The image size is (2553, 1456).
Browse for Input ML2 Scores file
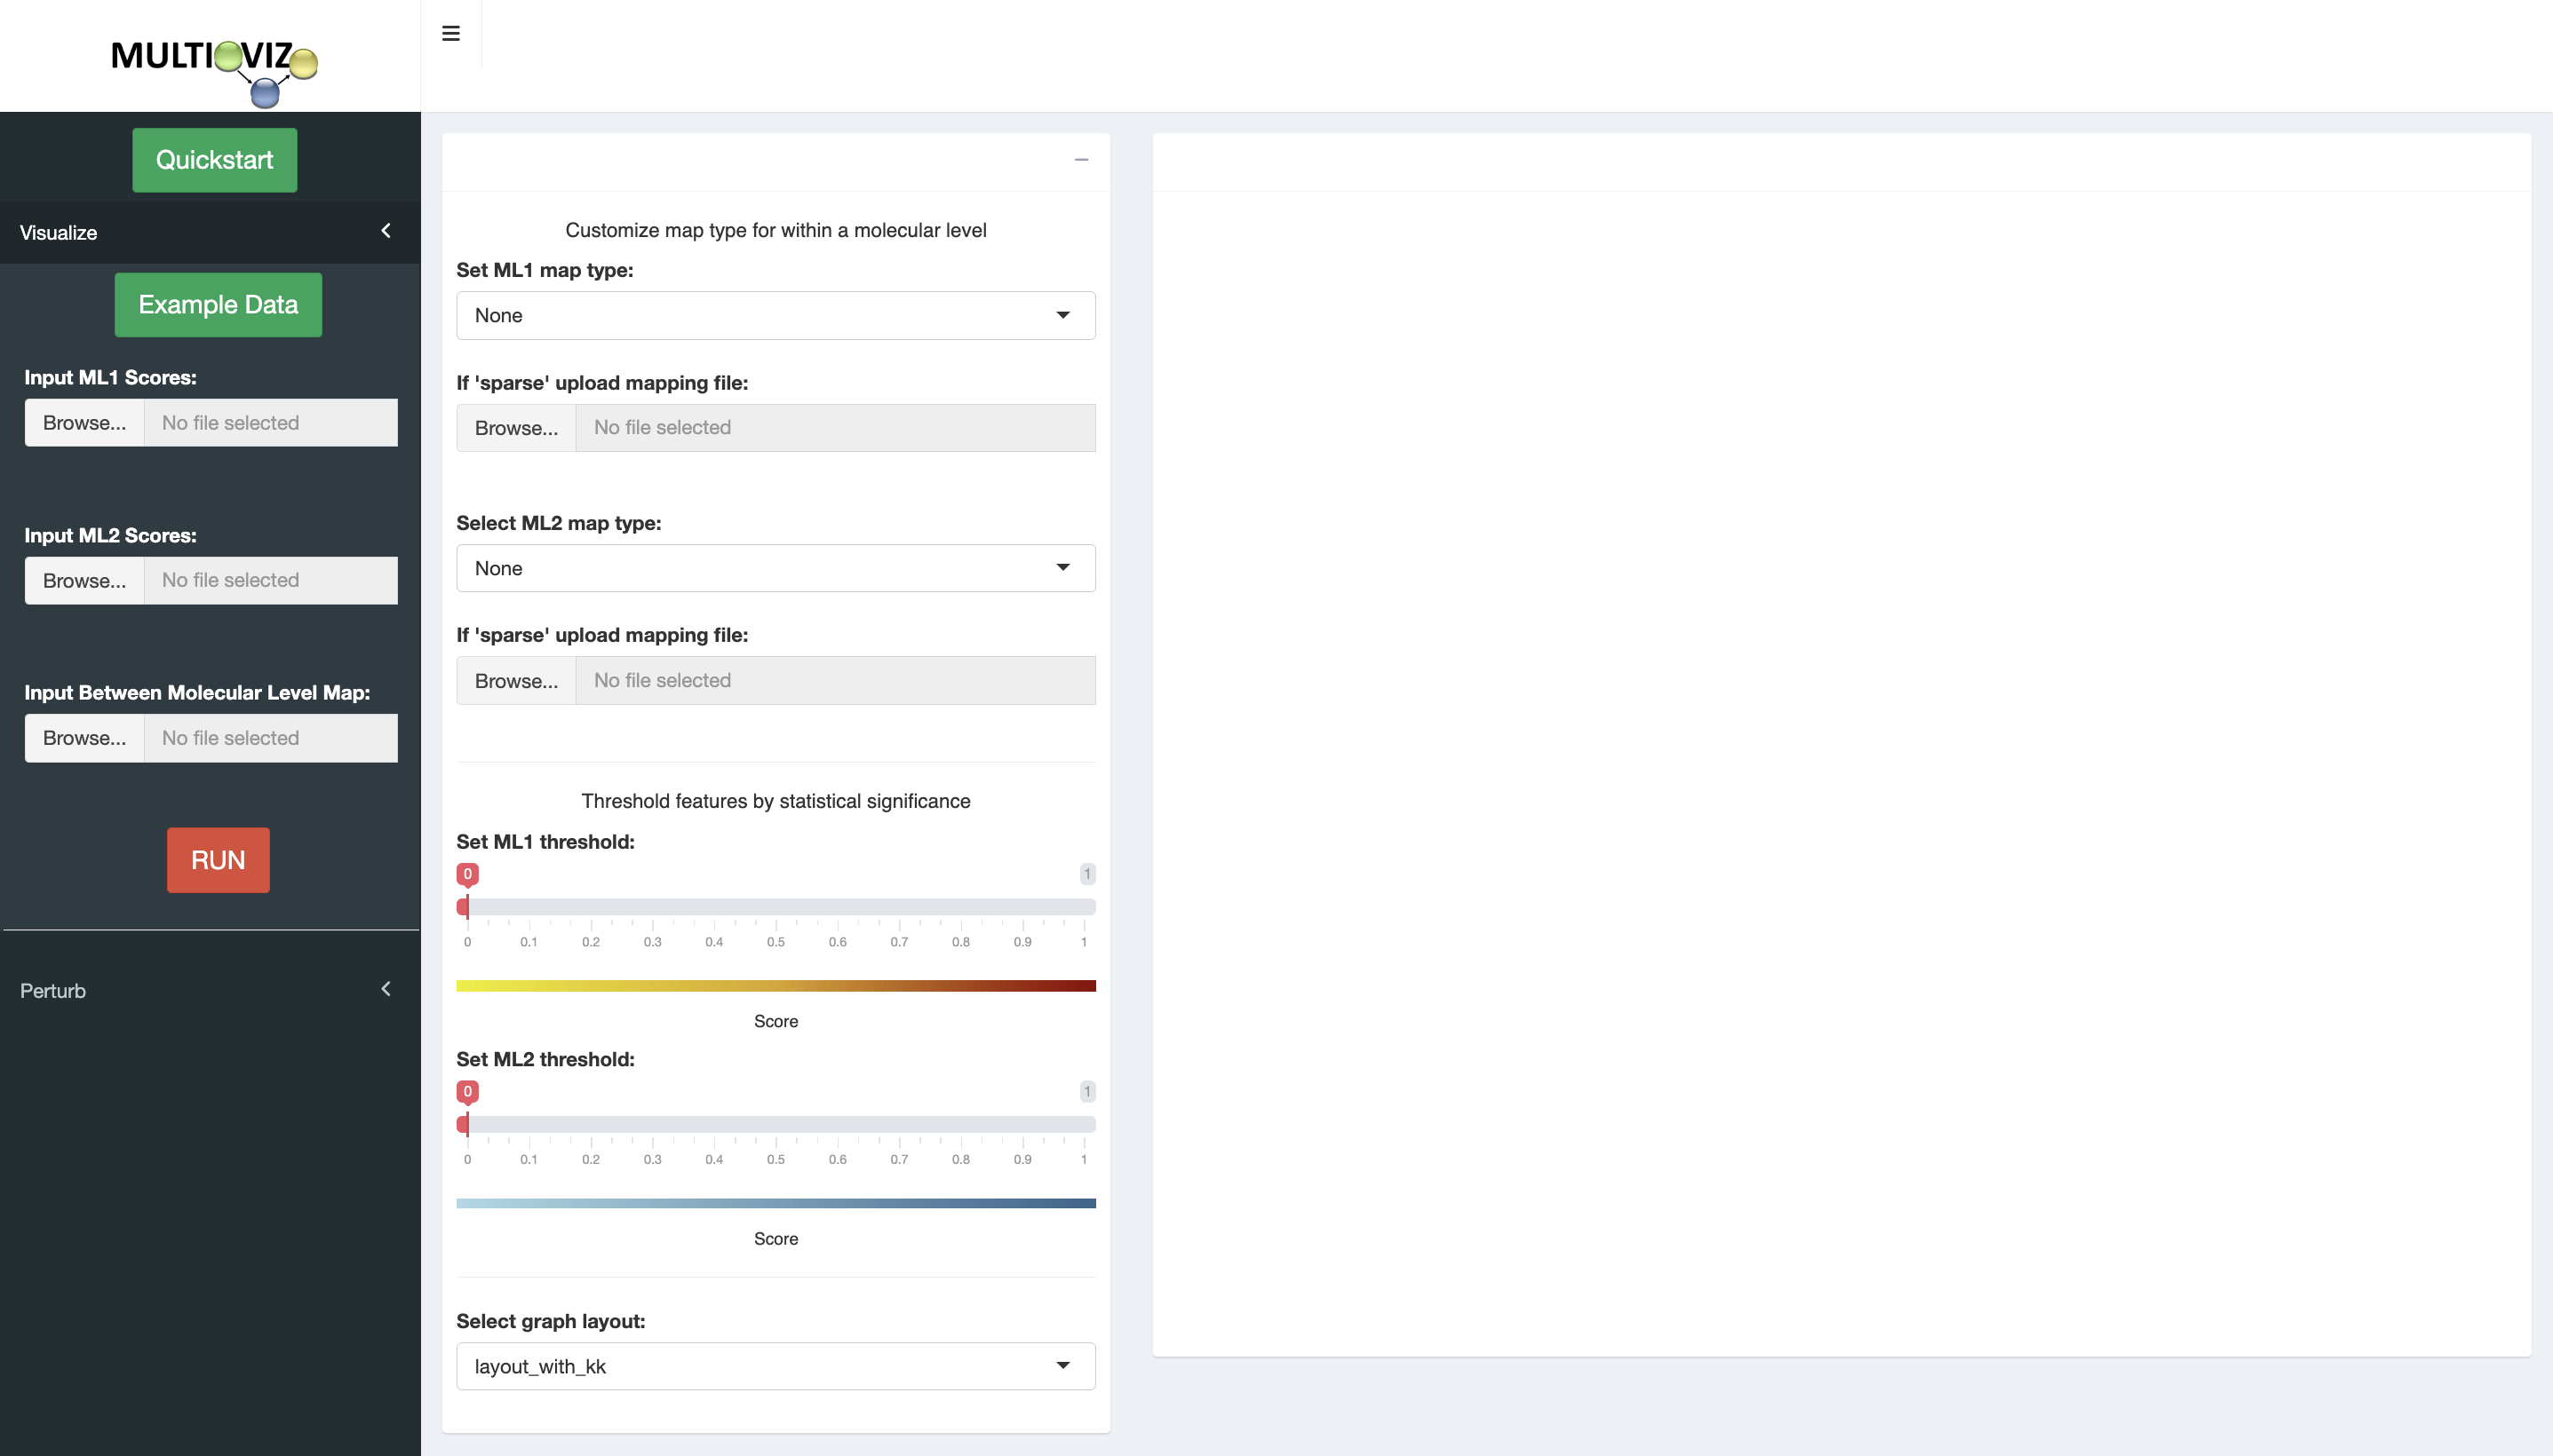(83, 580)
